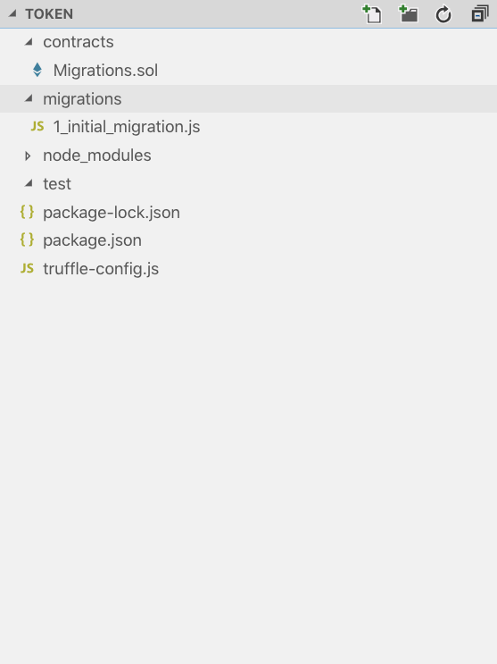The height and width of the screenshot is (664, 497).
Task: Open package.json file
Action: point(92,240)
